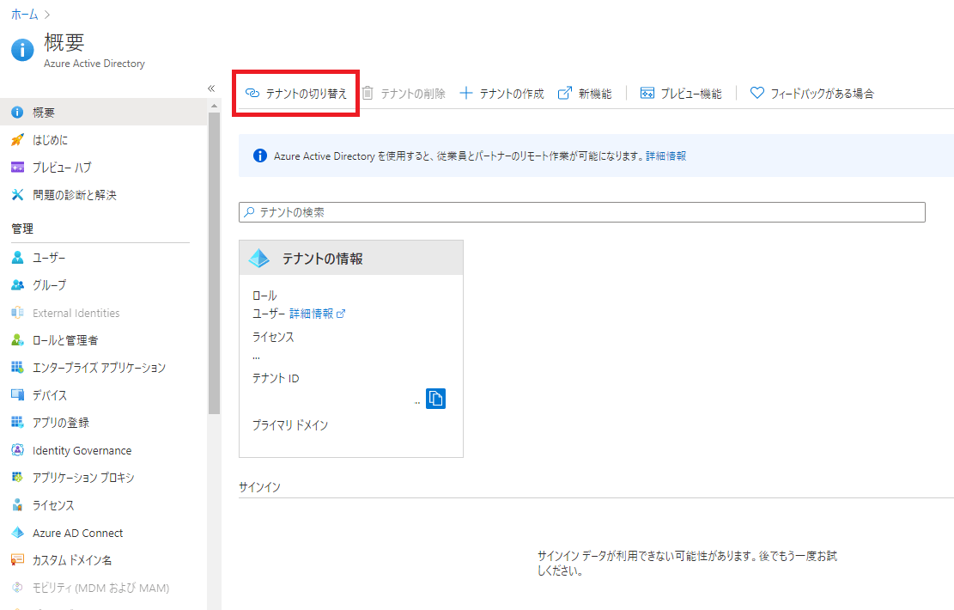This screenshot has width=954, height=610.
Task: Click the 管理 section heading
Action: point(22,229)
